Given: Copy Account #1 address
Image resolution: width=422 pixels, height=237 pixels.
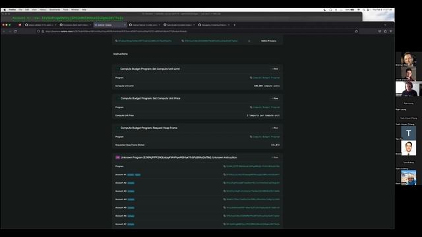Looking at the screenshot, I should [x=224, y=174].
